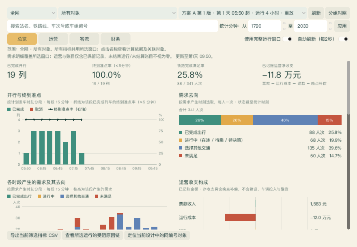The image size is (357, 247).
Task: Increase the start minute 1790 stepper
Action: click(284, 23)
